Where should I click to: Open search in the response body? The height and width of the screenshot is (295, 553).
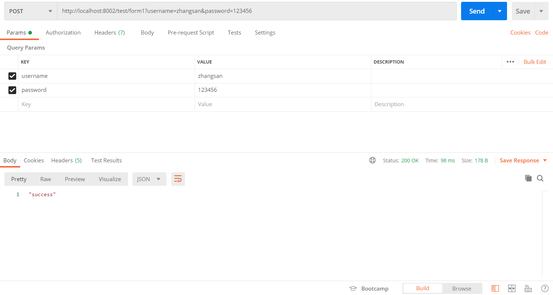540,178
